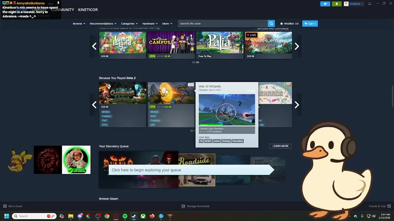Screen dimensions: 394x221
Task: Click the Explore and Customize button
Action: coord(273,29)
